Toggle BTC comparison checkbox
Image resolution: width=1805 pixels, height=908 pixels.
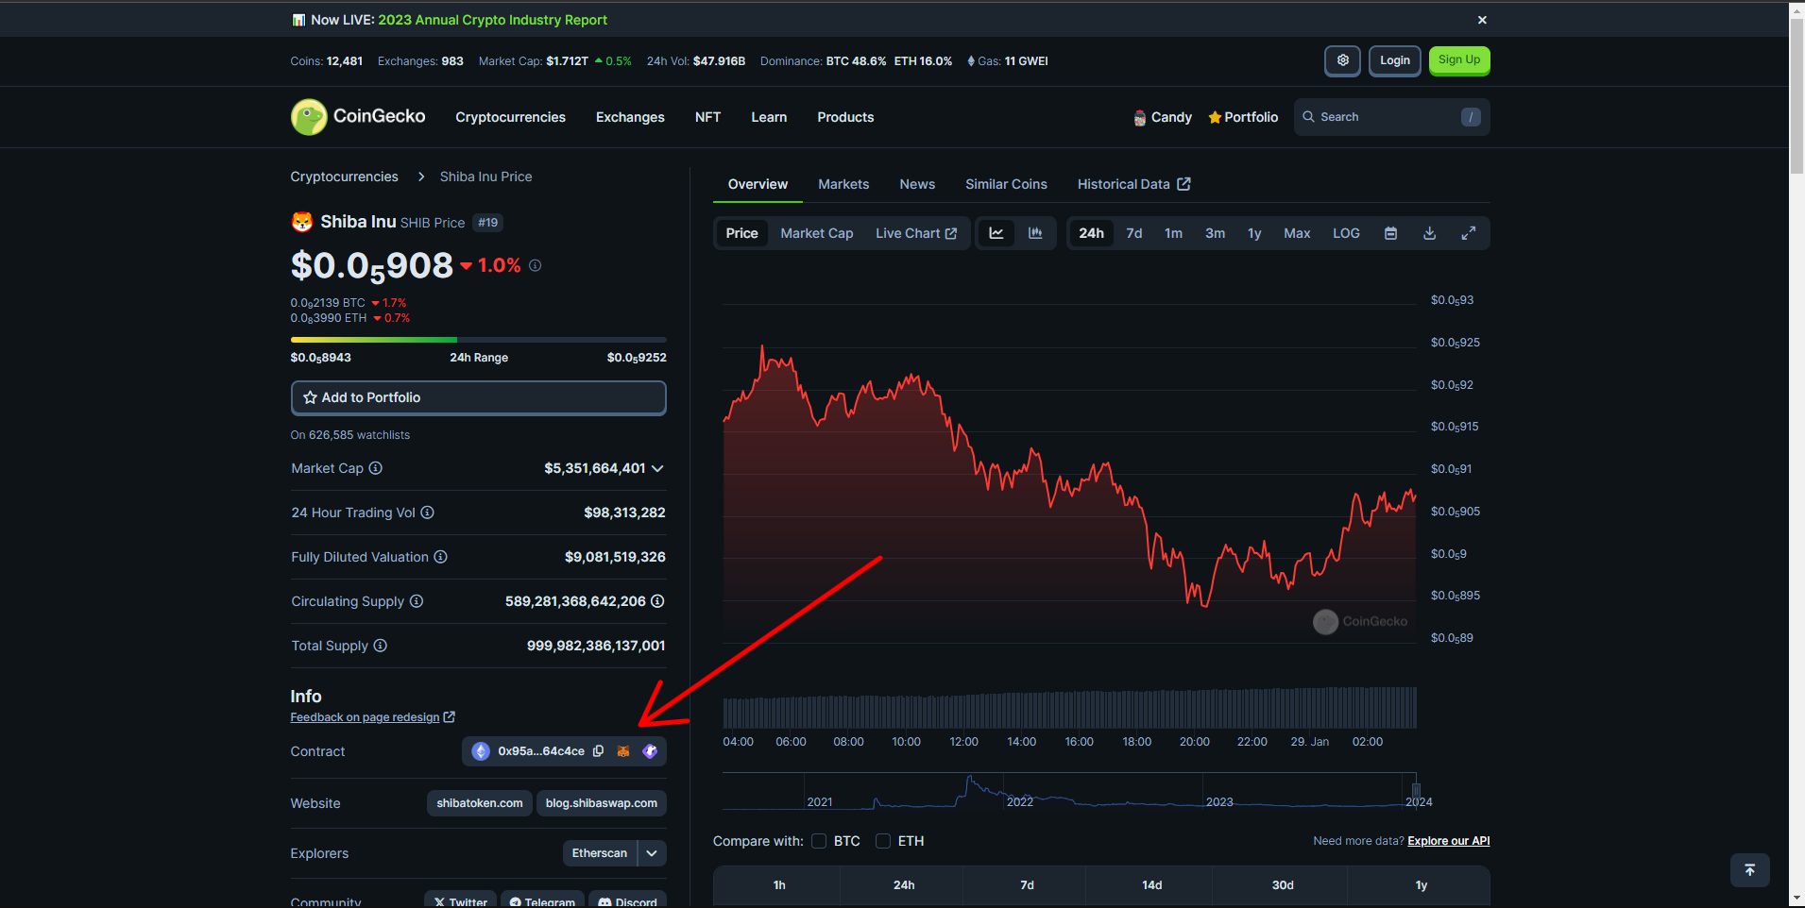pos(819,841)
